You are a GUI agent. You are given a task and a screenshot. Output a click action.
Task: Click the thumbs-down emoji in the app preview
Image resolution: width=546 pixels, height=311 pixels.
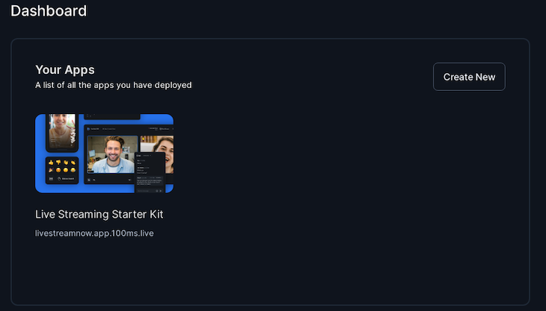tap(58, 162)
